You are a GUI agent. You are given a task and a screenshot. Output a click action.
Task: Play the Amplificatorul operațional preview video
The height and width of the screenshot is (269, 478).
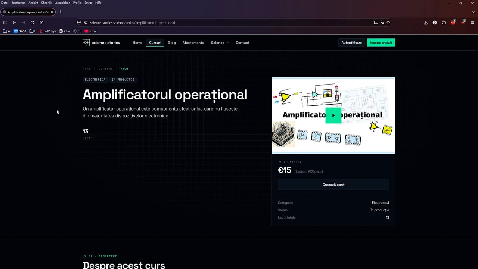[x=333, y=115]
